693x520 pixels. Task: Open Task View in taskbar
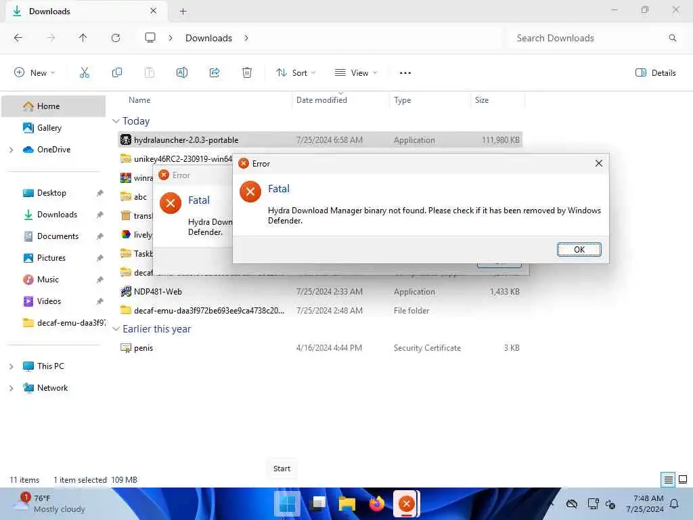pos(317,503)
